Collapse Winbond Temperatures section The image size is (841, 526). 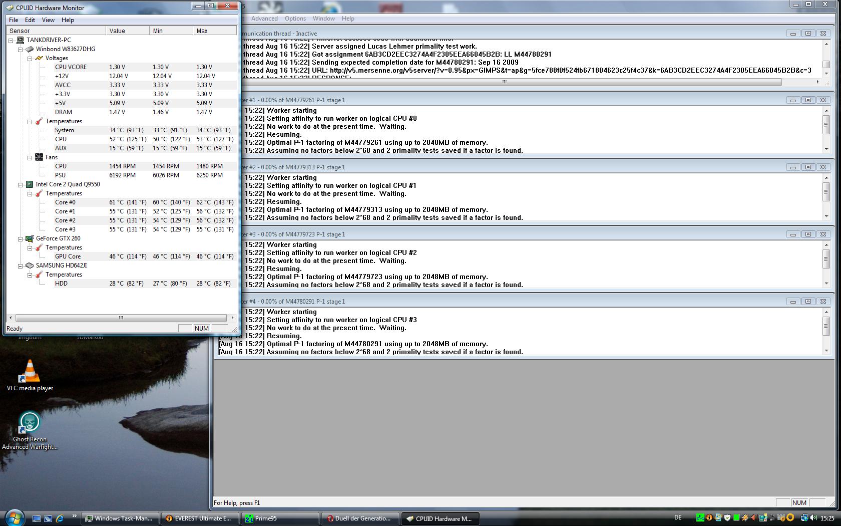30,122
